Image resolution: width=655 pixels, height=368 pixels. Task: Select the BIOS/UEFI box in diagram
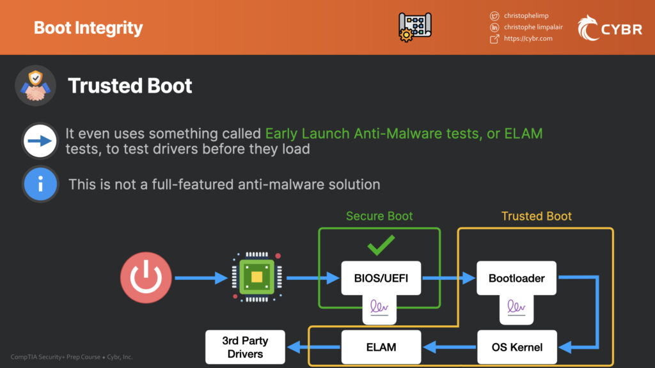pyautogui.click(x=381, y=278)
